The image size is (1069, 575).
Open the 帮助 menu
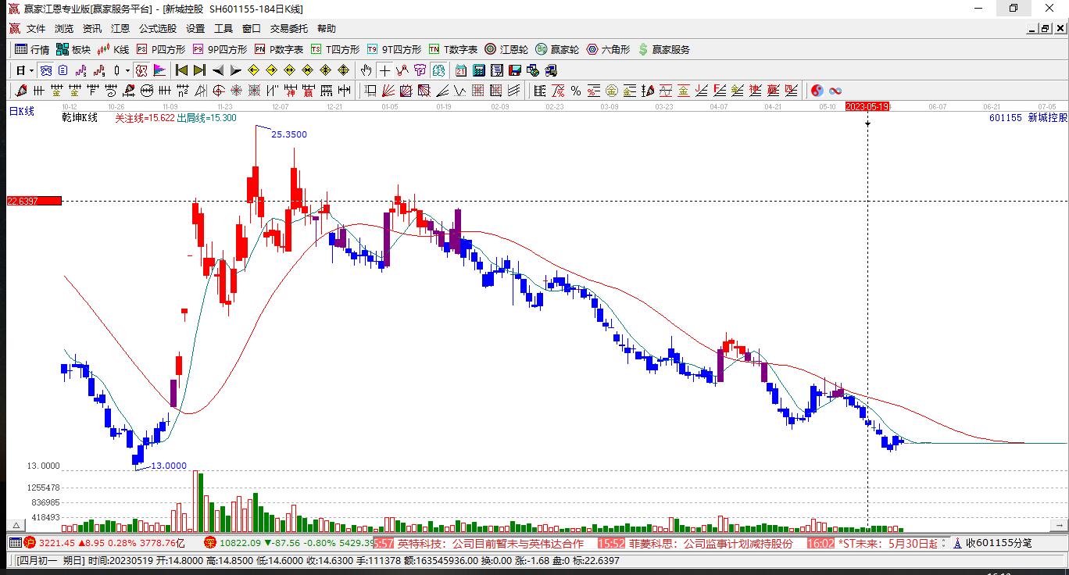[327, 29]
